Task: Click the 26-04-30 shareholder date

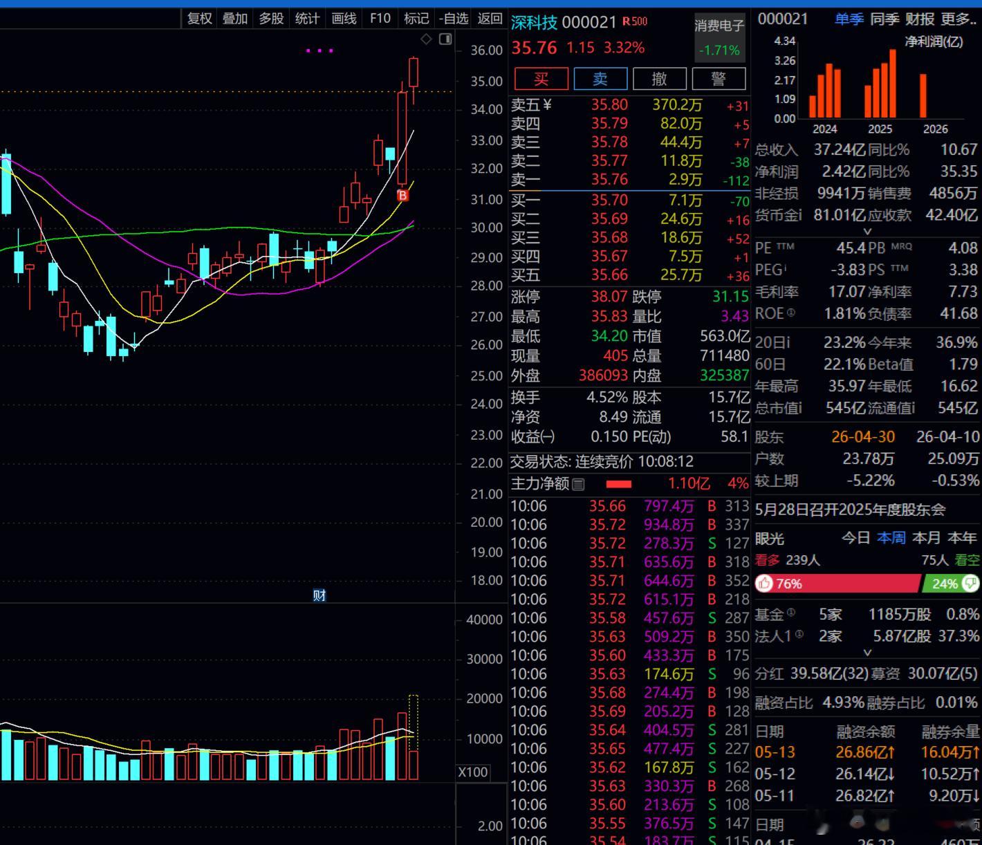Action: point(862,436)
